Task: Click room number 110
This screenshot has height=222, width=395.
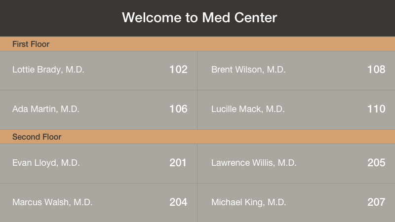Action: (x=376, y=109)
